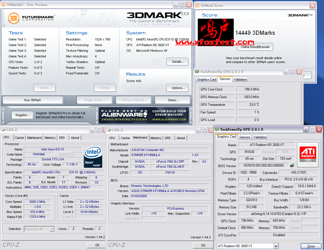Open Memory tab in the Mainboard CPU-Z window
This screenshot has width=324, height=250.
pos(156,138)
